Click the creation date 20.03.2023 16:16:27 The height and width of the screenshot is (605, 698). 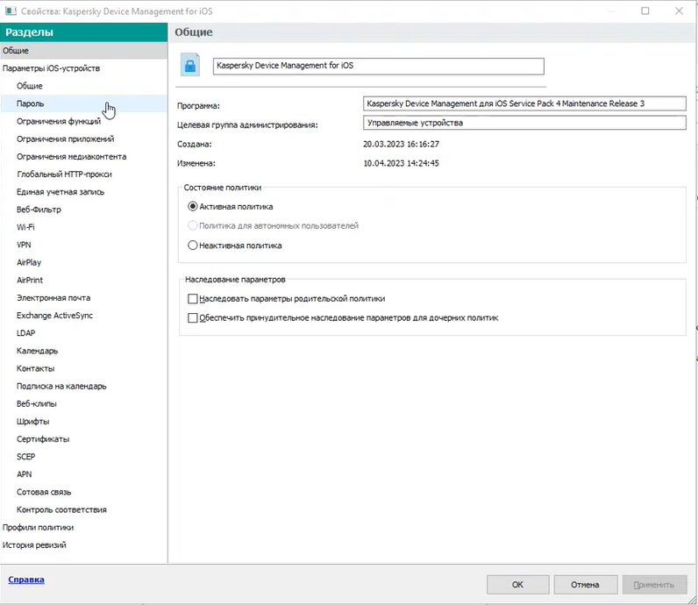[x=401, y=145]
